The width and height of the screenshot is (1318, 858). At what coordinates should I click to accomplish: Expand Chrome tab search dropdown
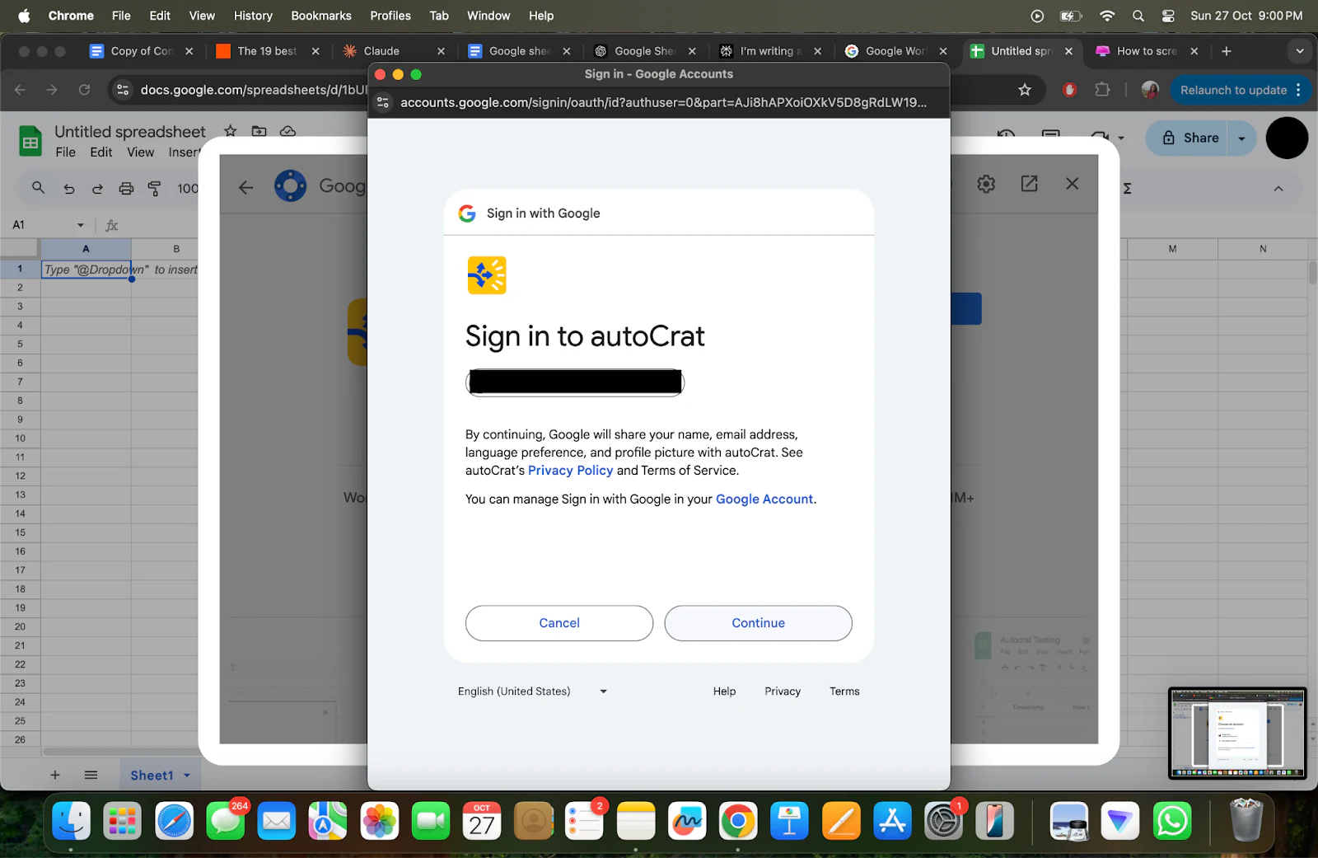[x=1300, y=51]
